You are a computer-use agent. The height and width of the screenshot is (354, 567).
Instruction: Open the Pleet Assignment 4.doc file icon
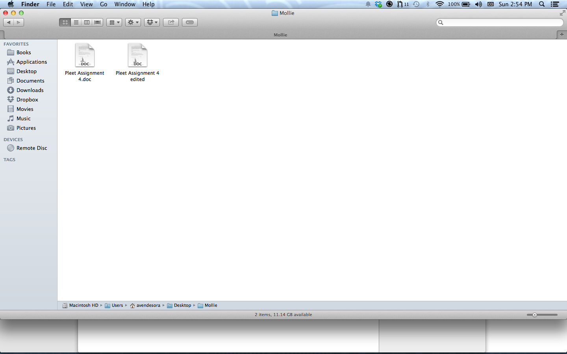pyautogui.click(x=85, y=55)
